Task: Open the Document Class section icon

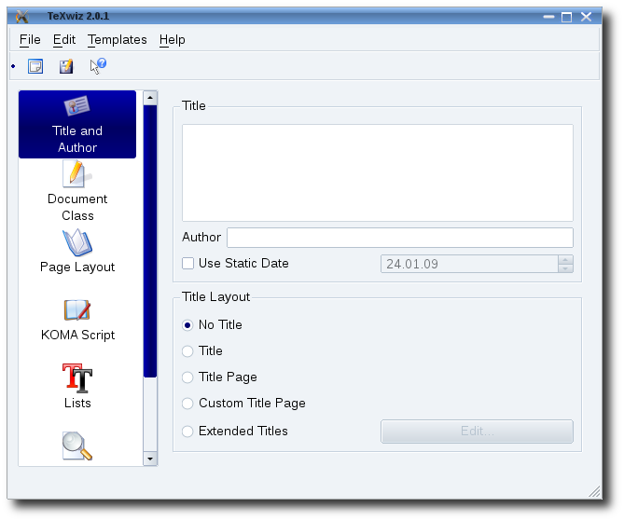Action: coord(77,173)
